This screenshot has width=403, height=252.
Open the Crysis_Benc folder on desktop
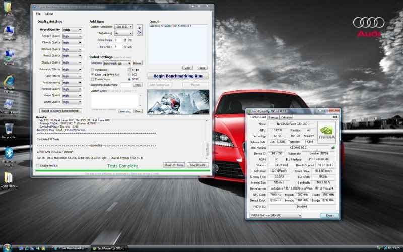point(9,178)
